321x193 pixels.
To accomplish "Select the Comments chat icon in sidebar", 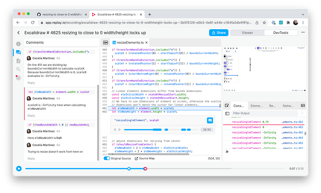I will (x=18, y=52).
